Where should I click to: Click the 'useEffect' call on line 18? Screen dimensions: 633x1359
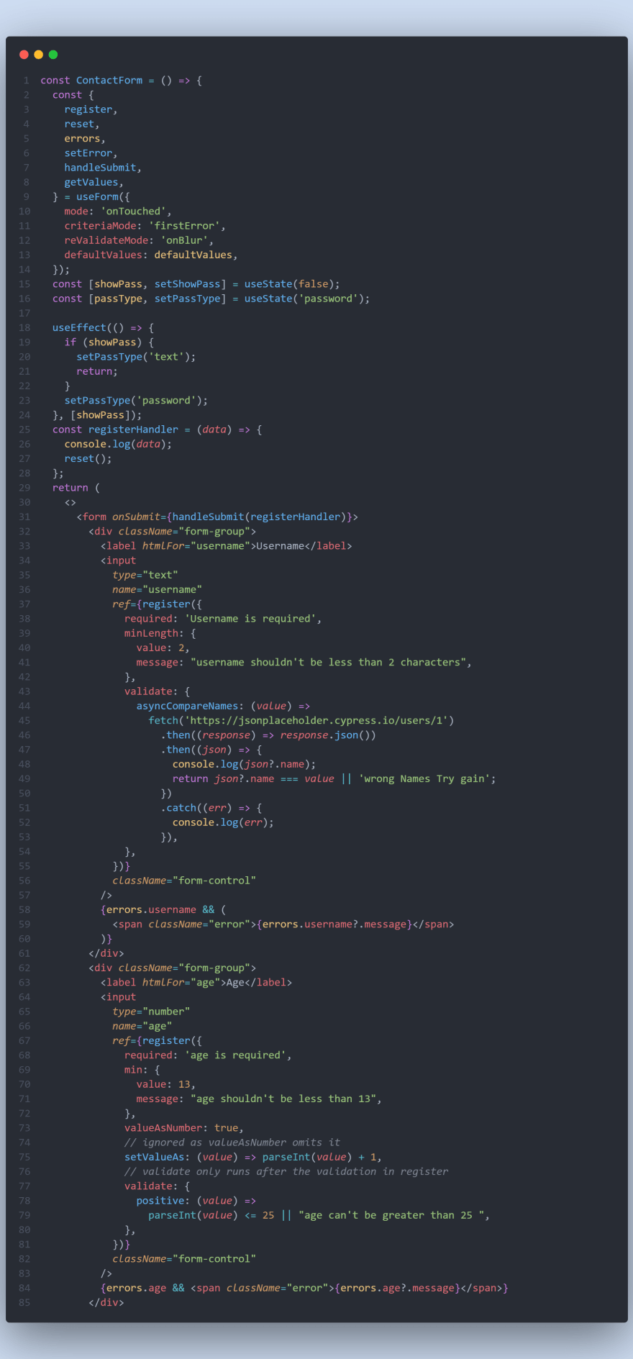tap(79, 328)
